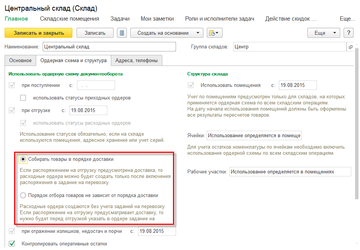Viewport: 360px width, 250px height.
Task: Enable использовать статусы приходных ордеров checkbox
Action: 23,98
